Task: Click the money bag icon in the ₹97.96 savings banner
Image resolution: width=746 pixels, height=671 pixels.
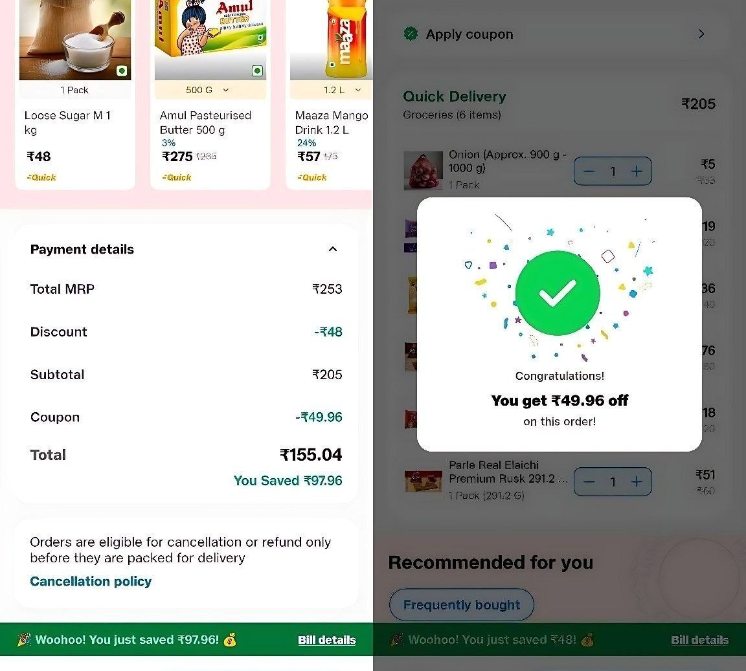Action: point(230,640)
